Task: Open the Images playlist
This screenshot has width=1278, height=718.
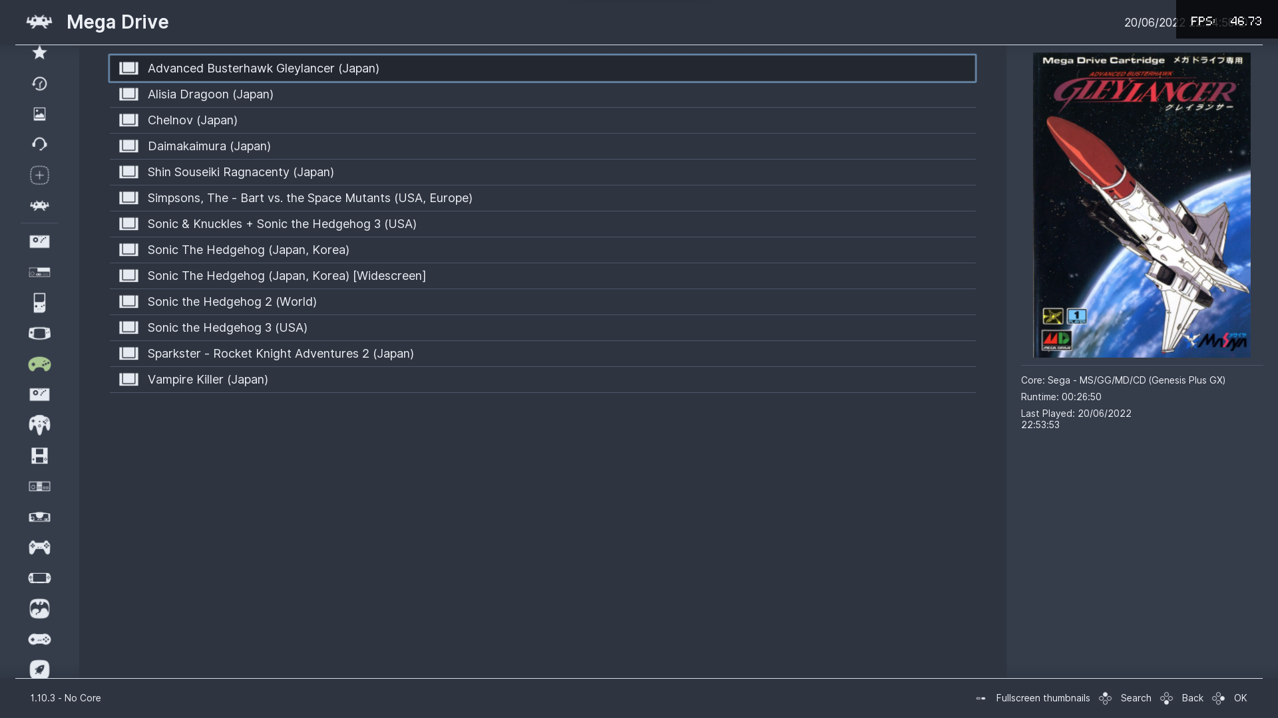Action: 39,114
